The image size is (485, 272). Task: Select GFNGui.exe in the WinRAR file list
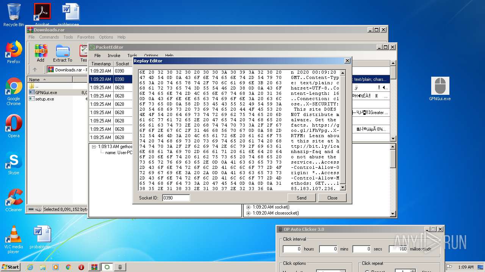click(x=46, y=92)
